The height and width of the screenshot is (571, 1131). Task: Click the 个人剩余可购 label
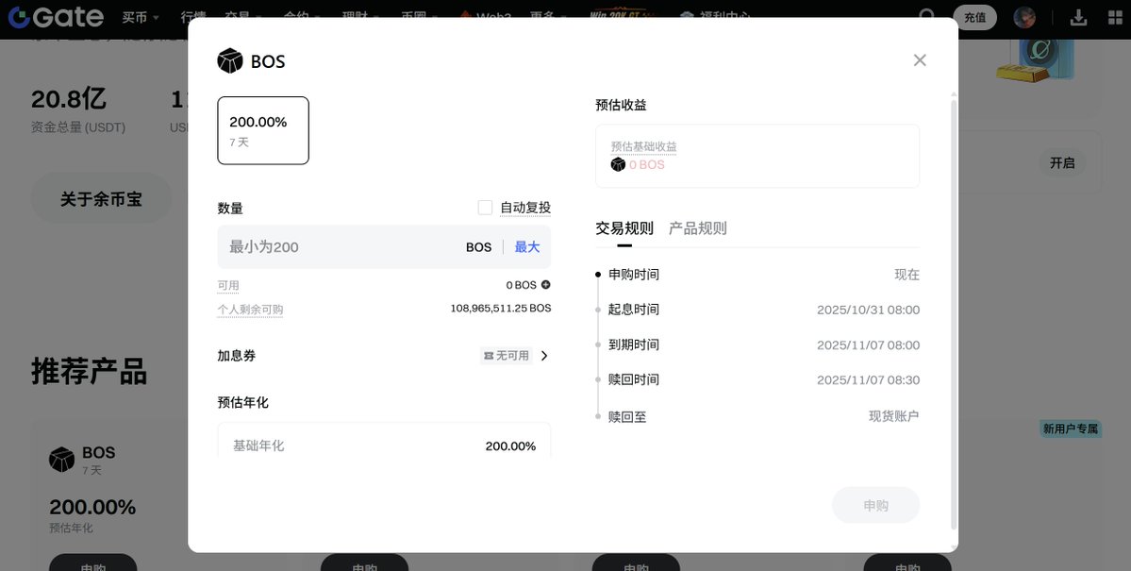point(250,309)
